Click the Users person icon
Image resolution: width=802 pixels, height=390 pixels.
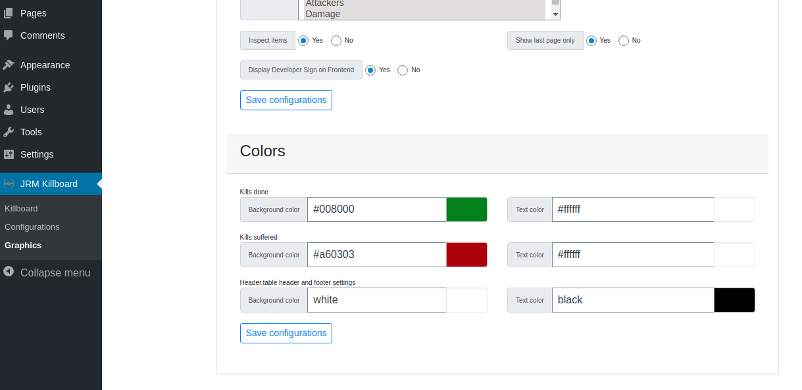pyautogui.click(x=9, y=110)
